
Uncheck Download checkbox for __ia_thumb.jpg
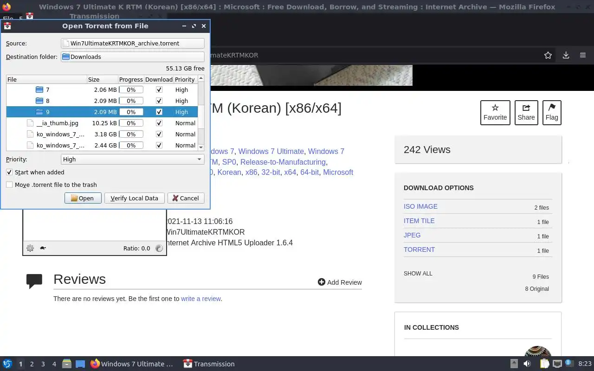click(x=159, y=123)
